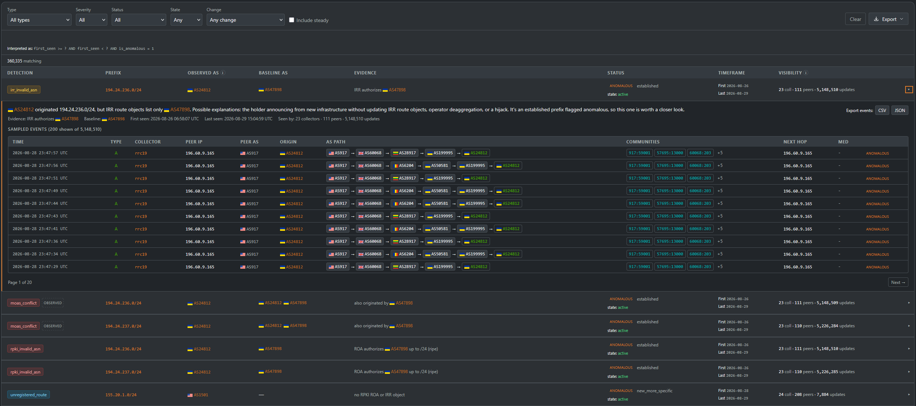This screenshot has width=916, height=406.
Task: Expand the moas_conflict 194.24.236.0/24 row
Action: pyautogui.click(x=909, y=303)
